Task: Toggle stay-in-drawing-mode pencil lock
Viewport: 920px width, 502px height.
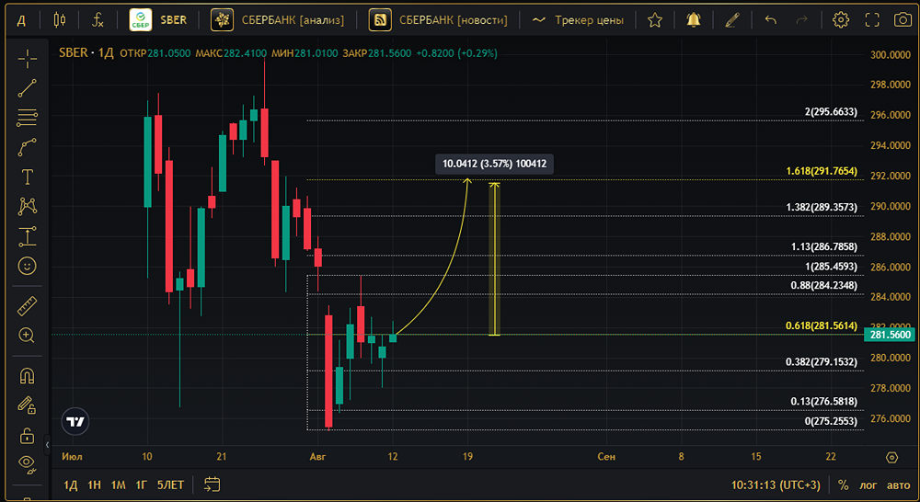Action: coord(27,405)
